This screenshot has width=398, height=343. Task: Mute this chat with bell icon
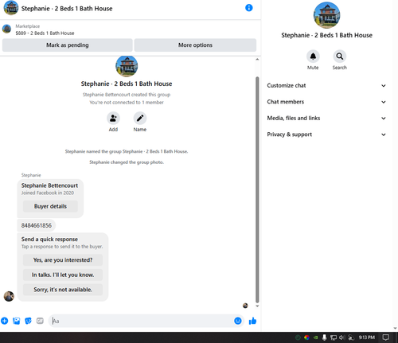tap(313, 57)
